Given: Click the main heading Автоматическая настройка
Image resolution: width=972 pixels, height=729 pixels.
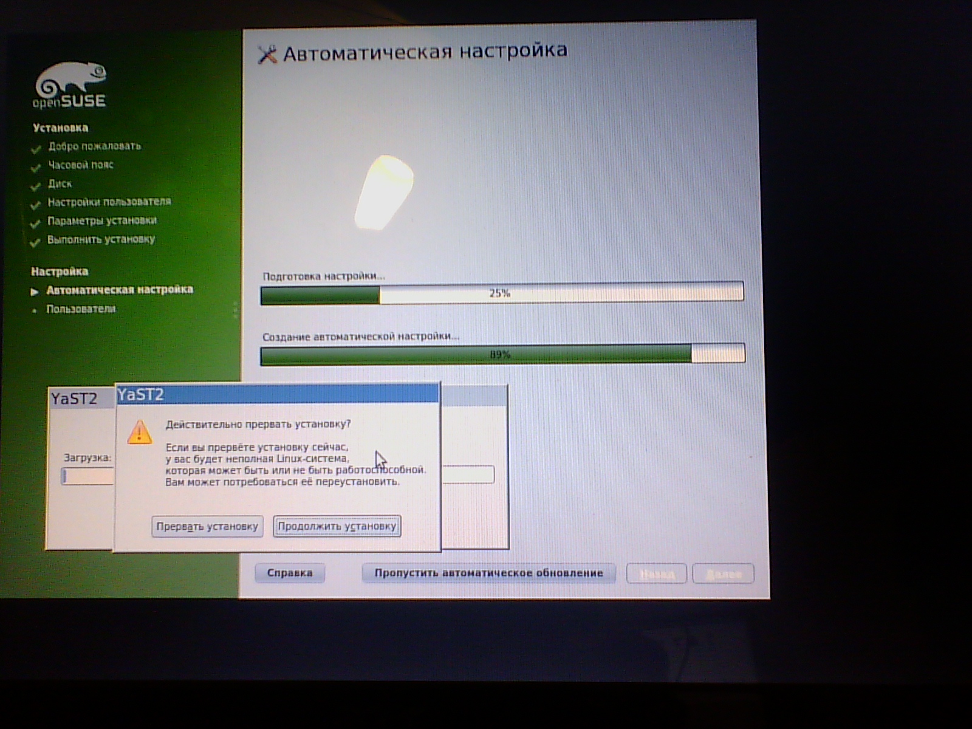Looking at the screenshot, I should coord(425,51).
